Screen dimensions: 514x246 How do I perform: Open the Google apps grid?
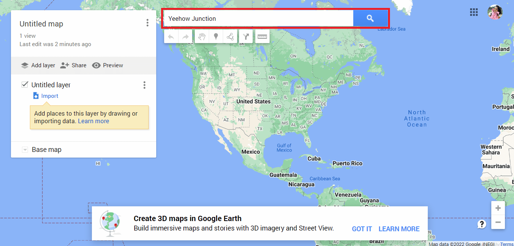tap(474, 12)
